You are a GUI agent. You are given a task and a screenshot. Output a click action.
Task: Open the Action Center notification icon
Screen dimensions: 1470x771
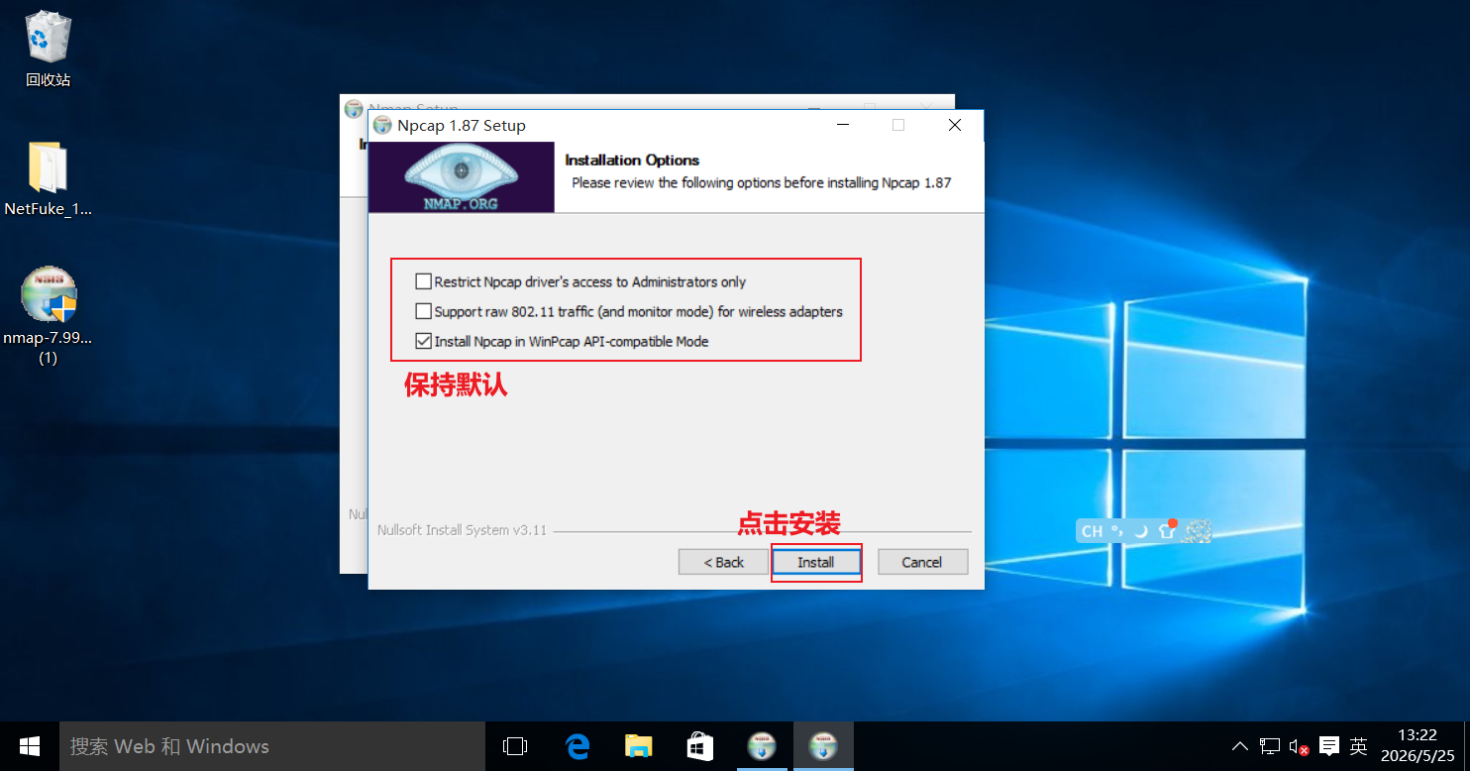pyautogui.click(x=1329, y=746)
